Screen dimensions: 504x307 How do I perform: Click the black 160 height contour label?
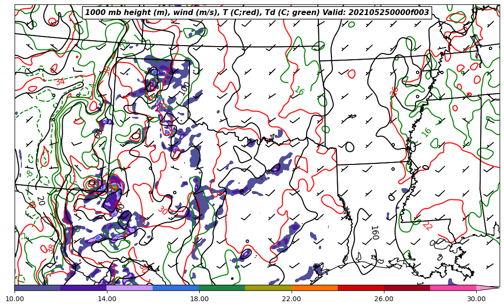pos(374,232)
